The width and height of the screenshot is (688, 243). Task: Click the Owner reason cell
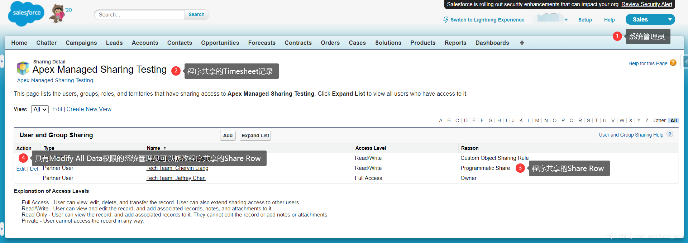[468, 178]
